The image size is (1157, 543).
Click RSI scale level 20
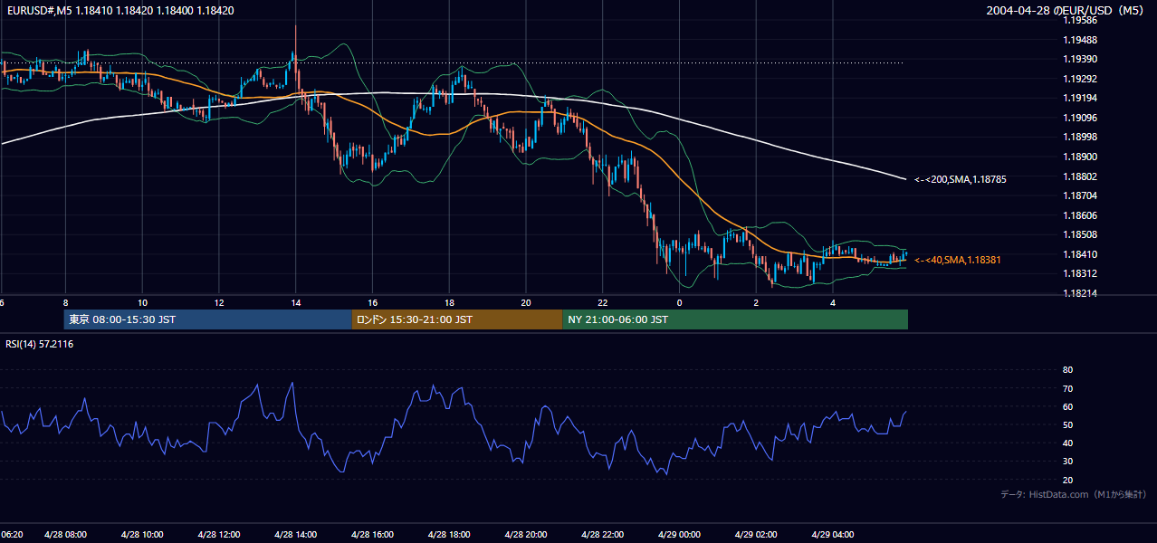[x=1067, y=480]
